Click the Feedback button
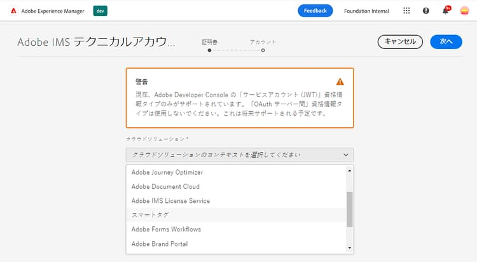This screenshot has width=477, height=262. click(x=315, y=11)
